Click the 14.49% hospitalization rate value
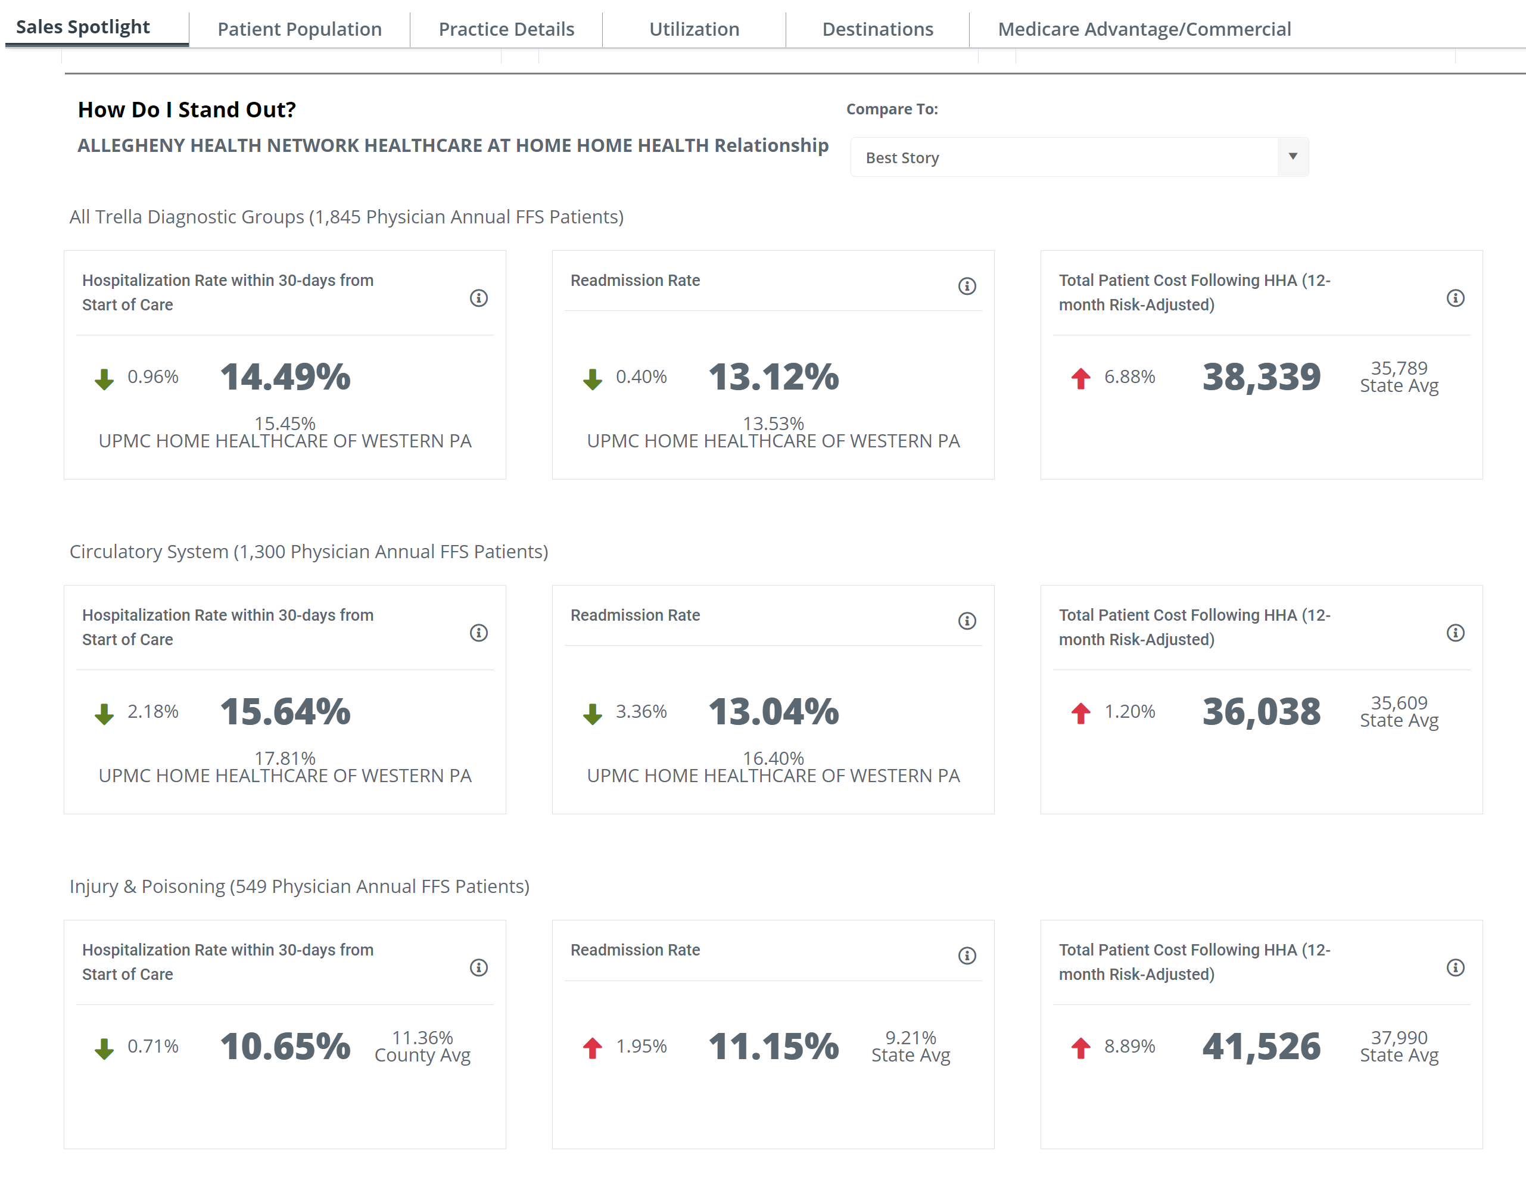The image size is (1526, 1189). [x=285, y=376]
